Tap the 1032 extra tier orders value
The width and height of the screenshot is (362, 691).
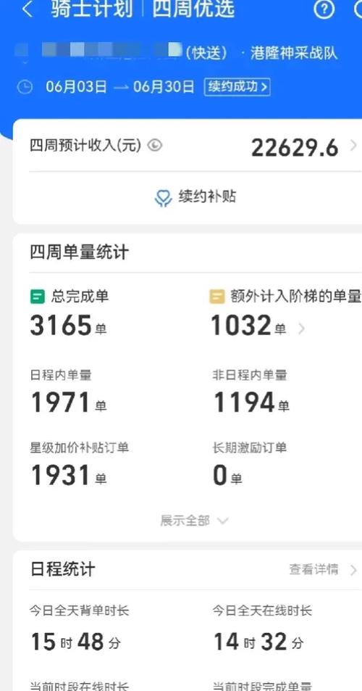click(240, 326)
